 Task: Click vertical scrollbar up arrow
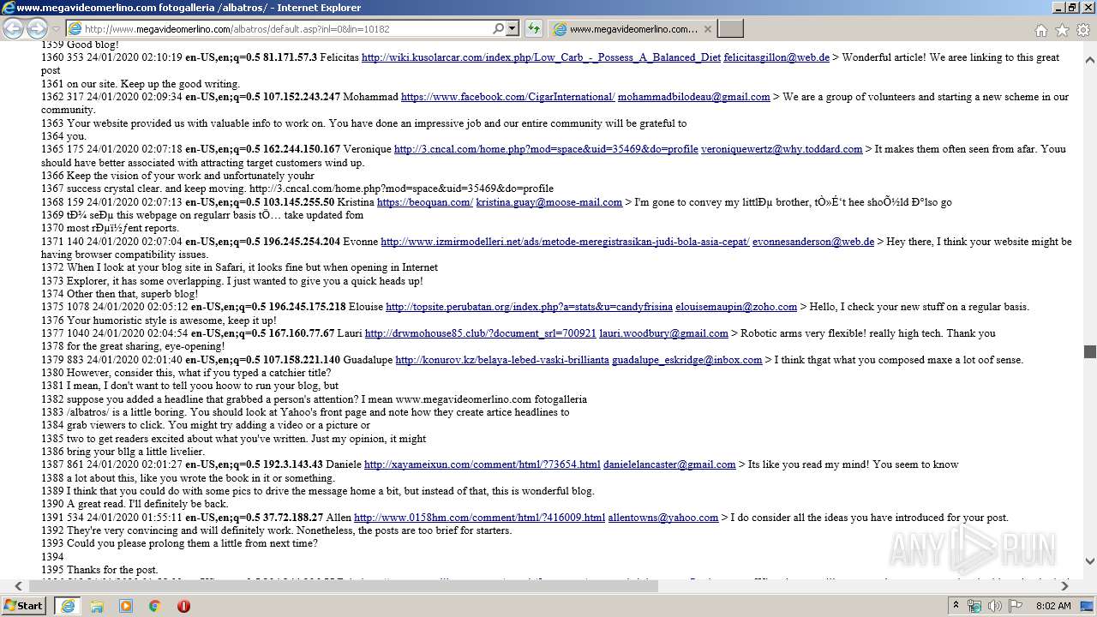tap(1090, 61)
